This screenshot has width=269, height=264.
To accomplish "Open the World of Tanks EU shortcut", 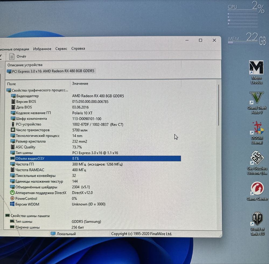I will (x=257, y=224).
